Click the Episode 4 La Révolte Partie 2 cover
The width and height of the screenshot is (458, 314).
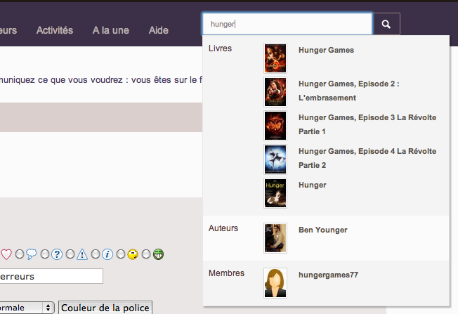(275, 159)
